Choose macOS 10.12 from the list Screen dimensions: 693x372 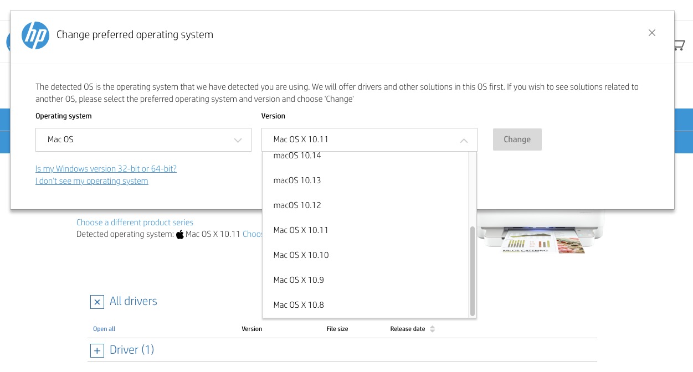point(297,205)
